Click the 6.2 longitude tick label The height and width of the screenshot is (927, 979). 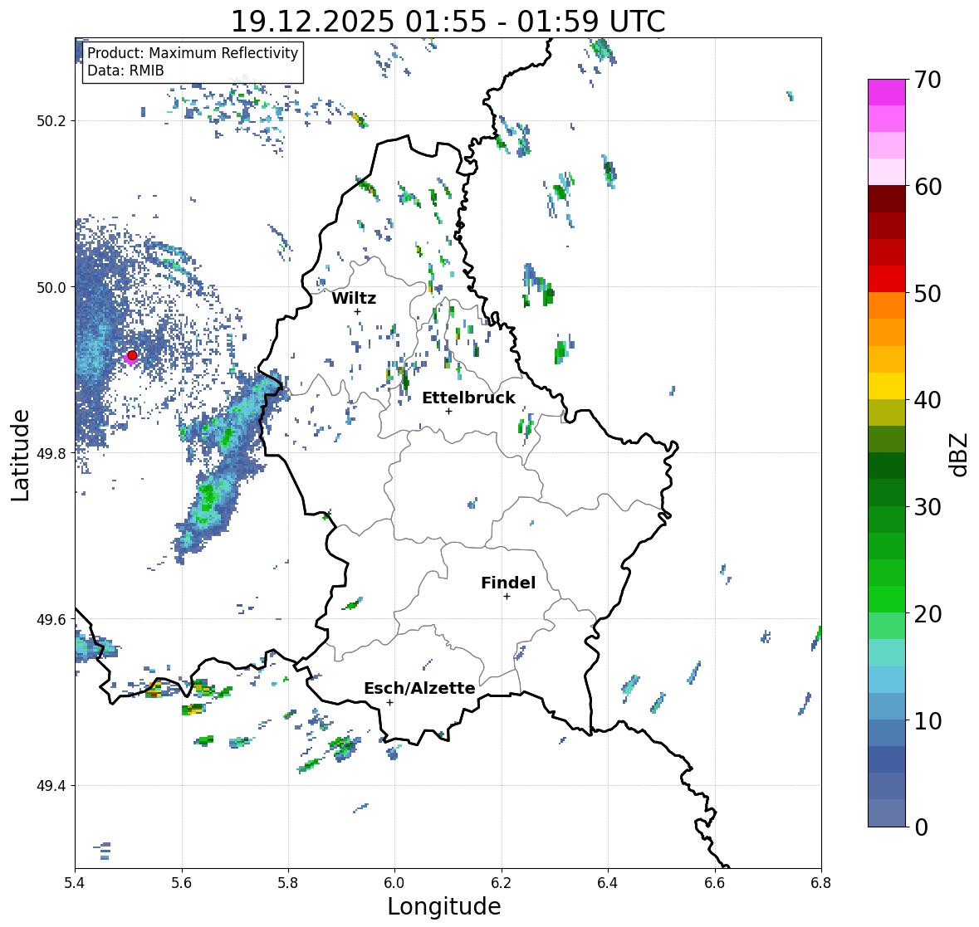click(x=502, y=883)
